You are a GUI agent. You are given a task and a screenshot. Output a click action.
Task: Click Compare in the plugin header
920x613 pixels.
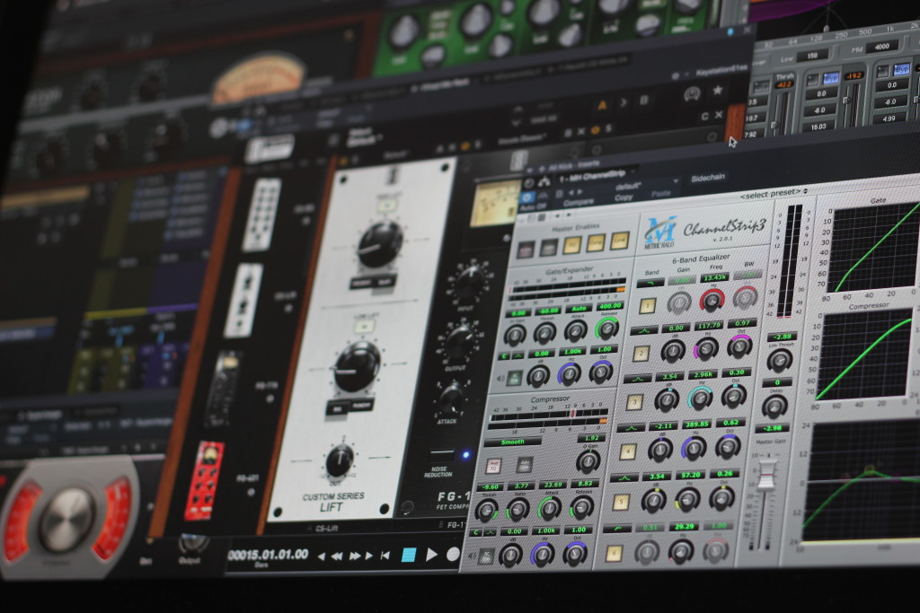[x=579, y=202]
